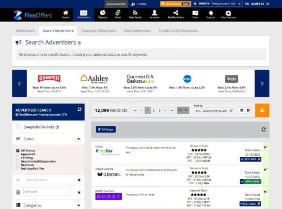
Task: Go to results page 3
Action: tap(159, 110)
